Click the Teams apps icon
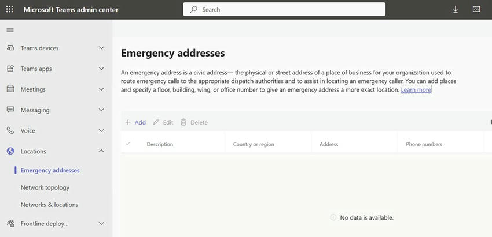The width and height of the screenshot is (492, 237). tap(10, 69)
